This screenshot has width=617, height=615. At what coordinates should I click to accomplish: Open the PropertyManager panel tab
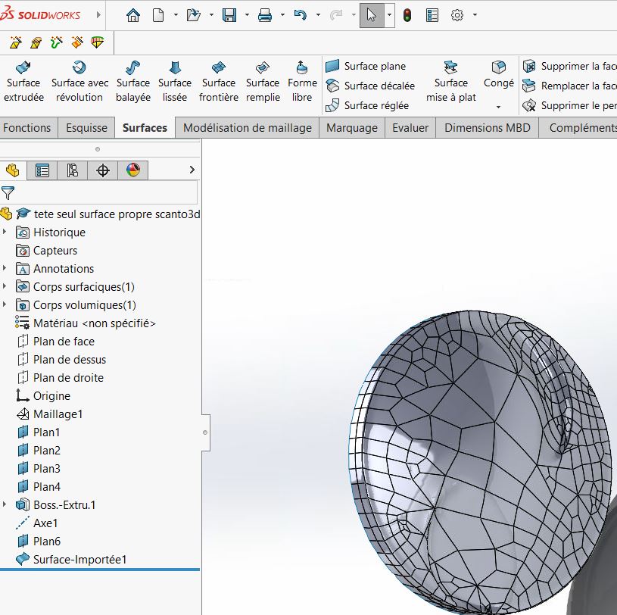pos(42,170)
